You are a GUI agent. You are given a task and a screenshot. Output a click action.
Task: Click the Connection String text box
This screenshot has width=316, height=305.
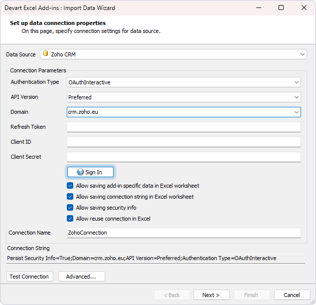click(x=156, y=258)
